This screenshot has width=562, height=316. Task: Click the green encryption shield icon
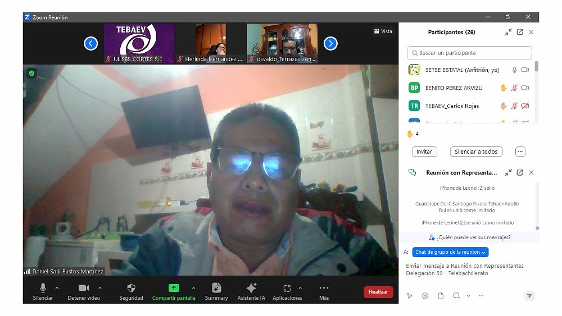pos(31,73)
